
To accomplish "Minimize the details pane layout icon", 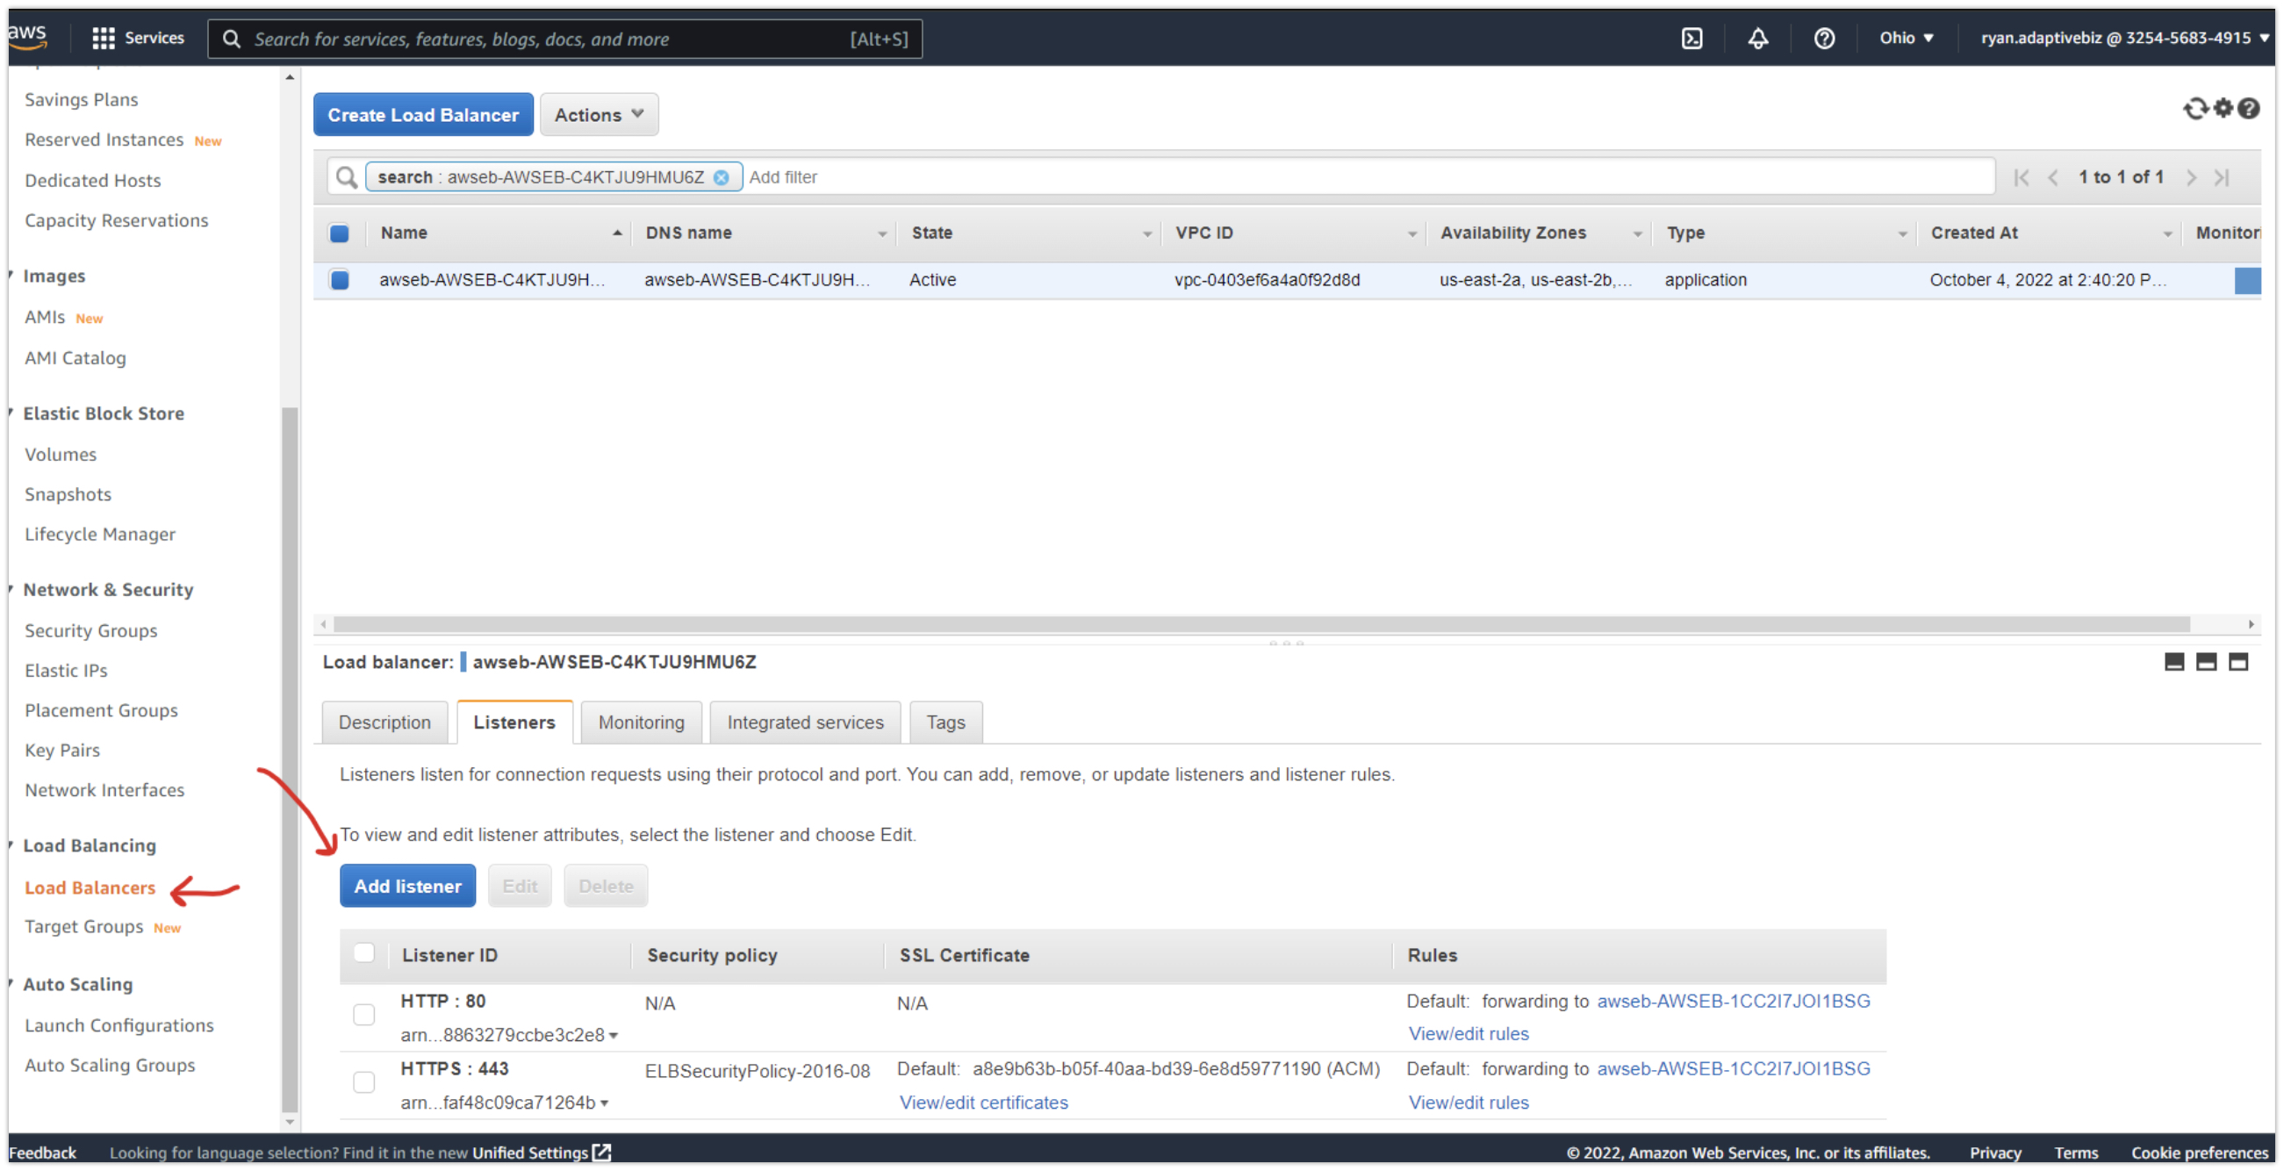I will 2174,662.
